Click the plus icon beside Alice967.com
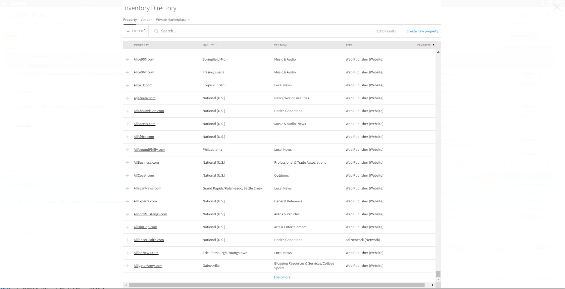 127,72
